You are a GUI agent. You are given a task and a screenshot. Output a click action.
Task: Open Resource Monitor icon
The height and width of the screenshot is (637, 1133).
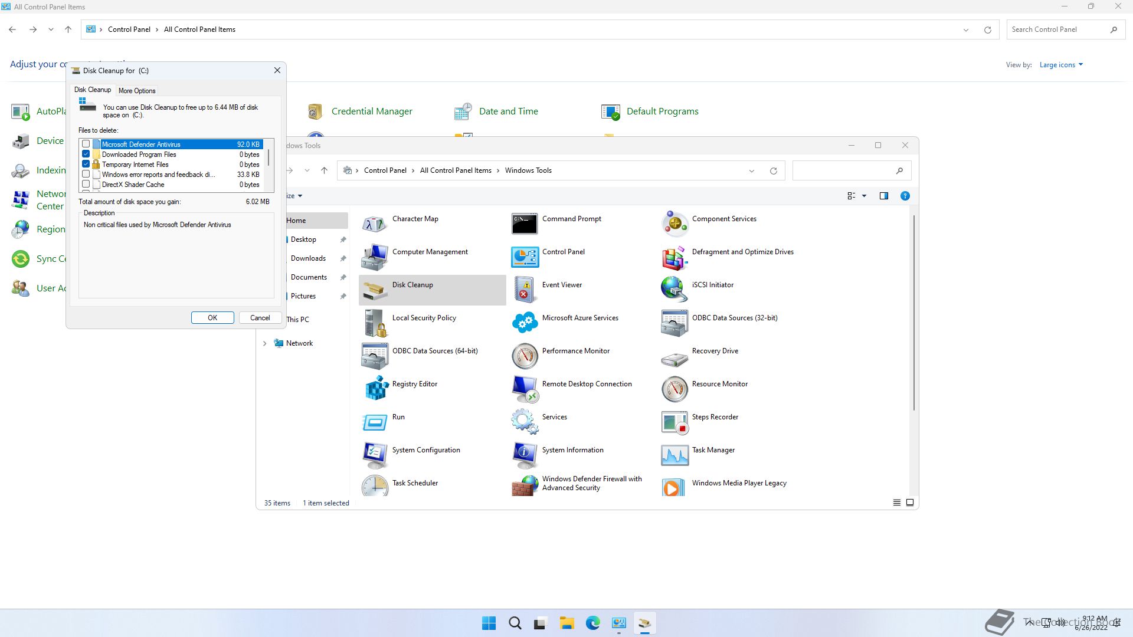coord(674,389)
